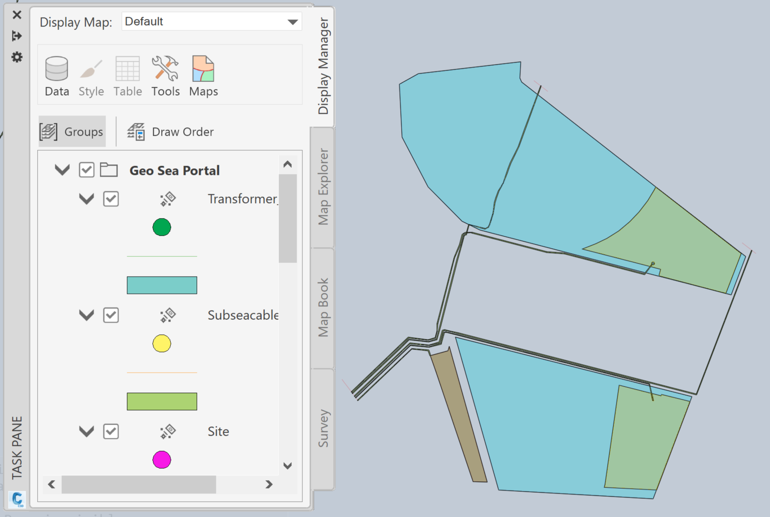Select the Geo Sea Portal group label
This screenshot has height=517, width=770.
174,170
